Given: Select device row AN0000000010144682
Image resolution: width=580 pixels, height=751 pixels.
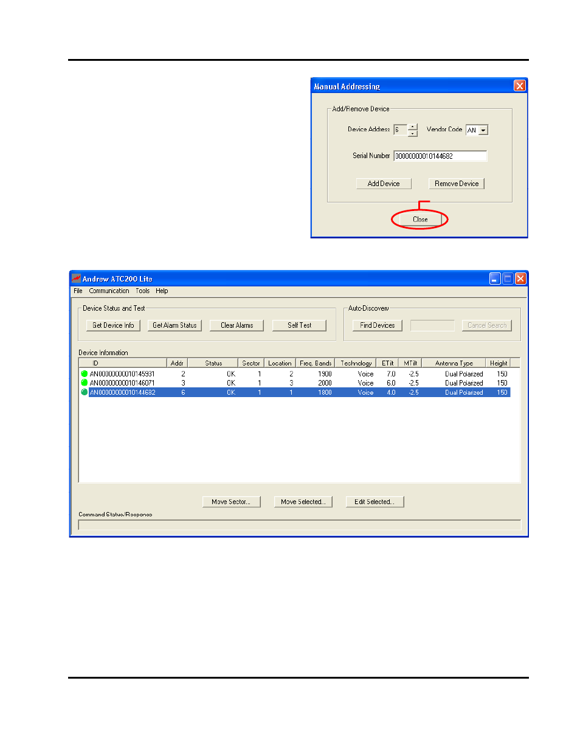Looking at the screenshot, I should (295, 392).
